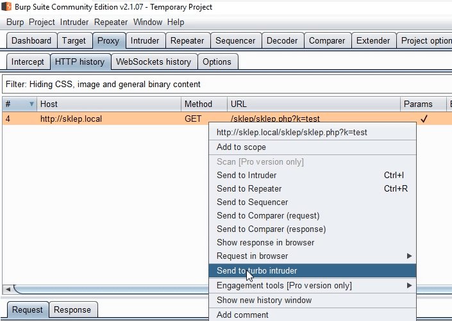Go to the Repeater tool tab

pyautogui.click(x=187, y=40)
